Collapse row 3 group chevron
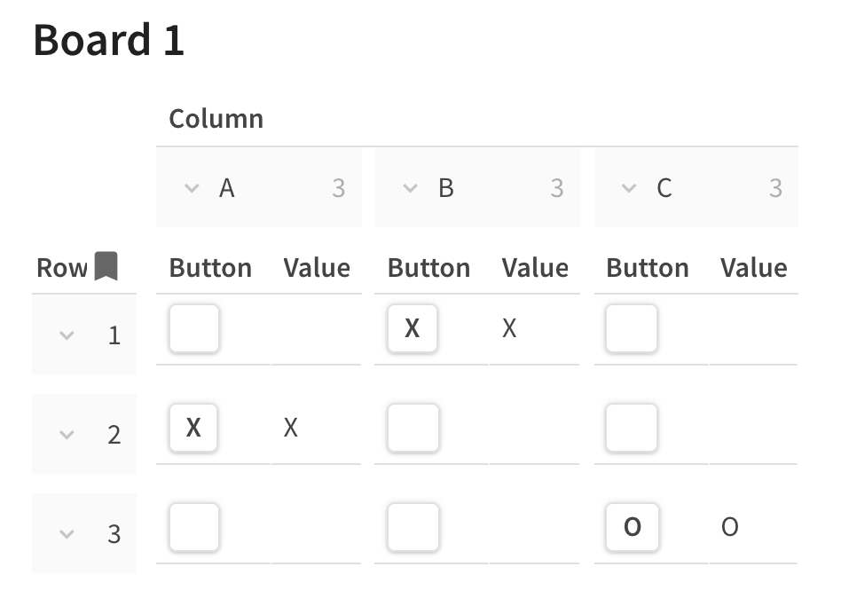The width and height of the screenshot is (841, 614). tap(66, 534)
